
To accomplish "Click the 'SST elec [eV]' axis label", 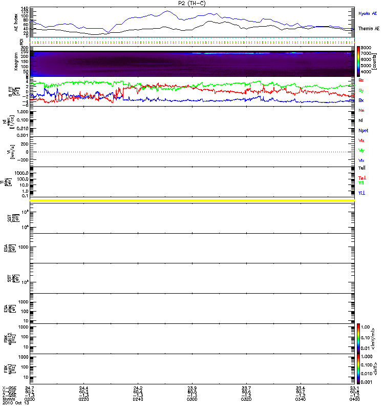I will click(13, 278).
